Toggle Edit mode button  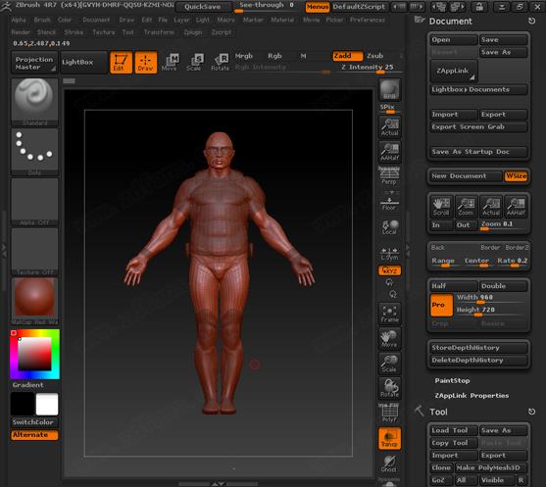[x=121, y=63]
